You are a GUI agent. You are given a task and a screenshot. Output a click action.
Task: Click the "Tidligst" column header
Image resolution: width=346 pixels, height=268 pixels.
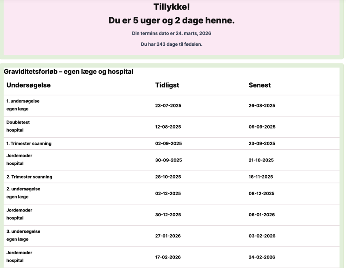point(167,85)
